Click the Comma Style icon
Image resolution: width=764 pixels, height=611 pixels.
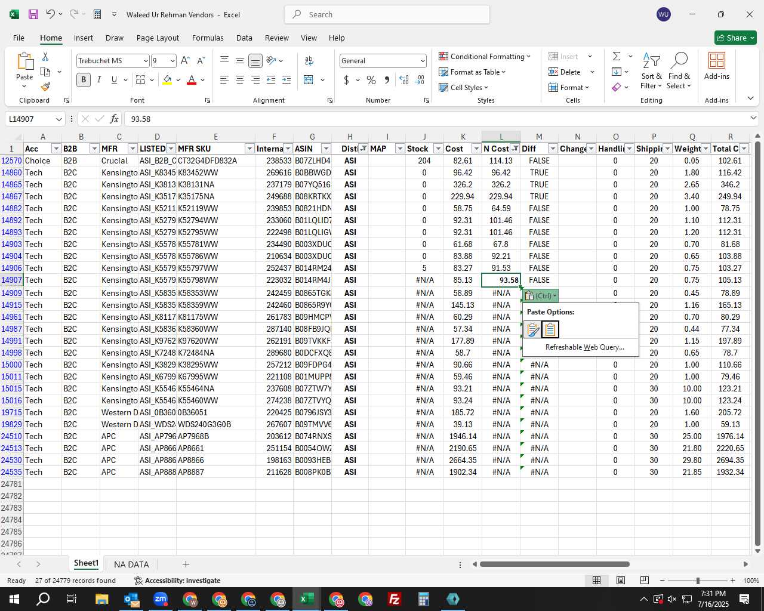pos(387,80)
